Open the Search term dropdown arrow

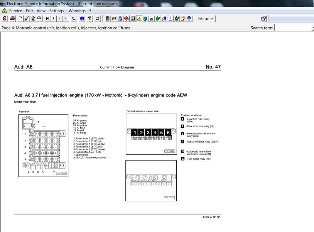point(312,28)
